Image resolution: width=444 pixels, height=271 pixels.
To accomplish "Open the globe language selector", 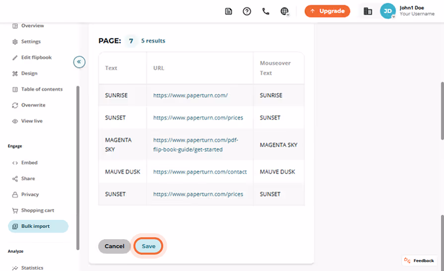I will [285, 11].
